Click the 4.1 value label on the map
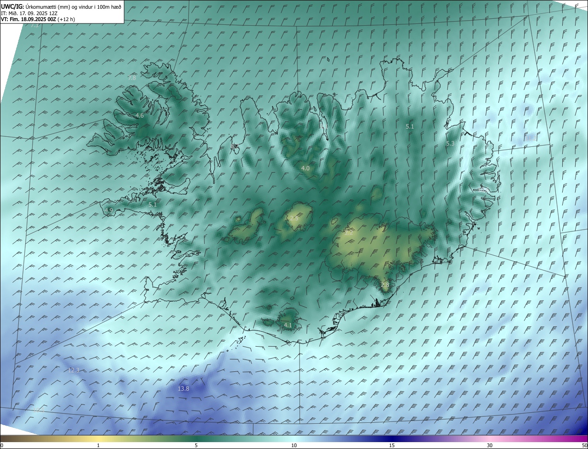The width and height of the screenshot is (588, 449). click(x=288, y=325)
